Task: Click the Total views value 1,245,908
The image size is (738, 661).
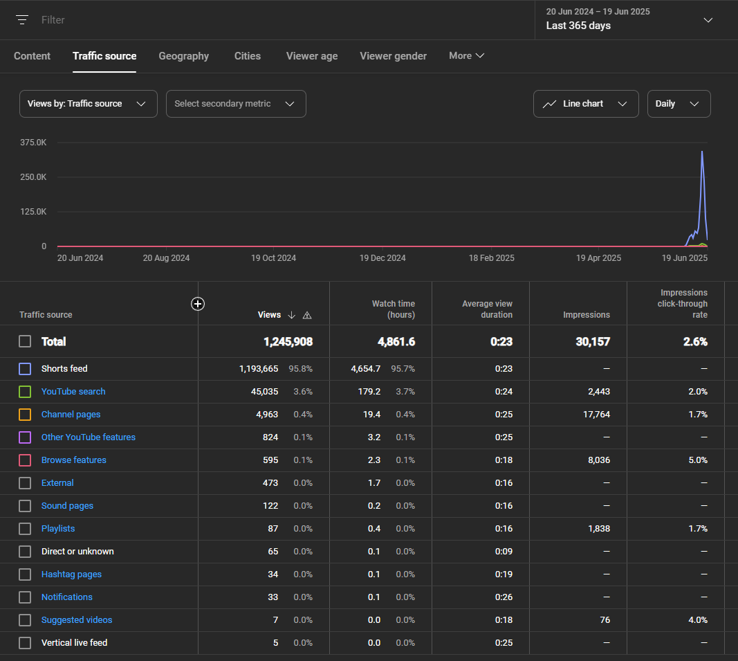Action: (x=288, y=342)
